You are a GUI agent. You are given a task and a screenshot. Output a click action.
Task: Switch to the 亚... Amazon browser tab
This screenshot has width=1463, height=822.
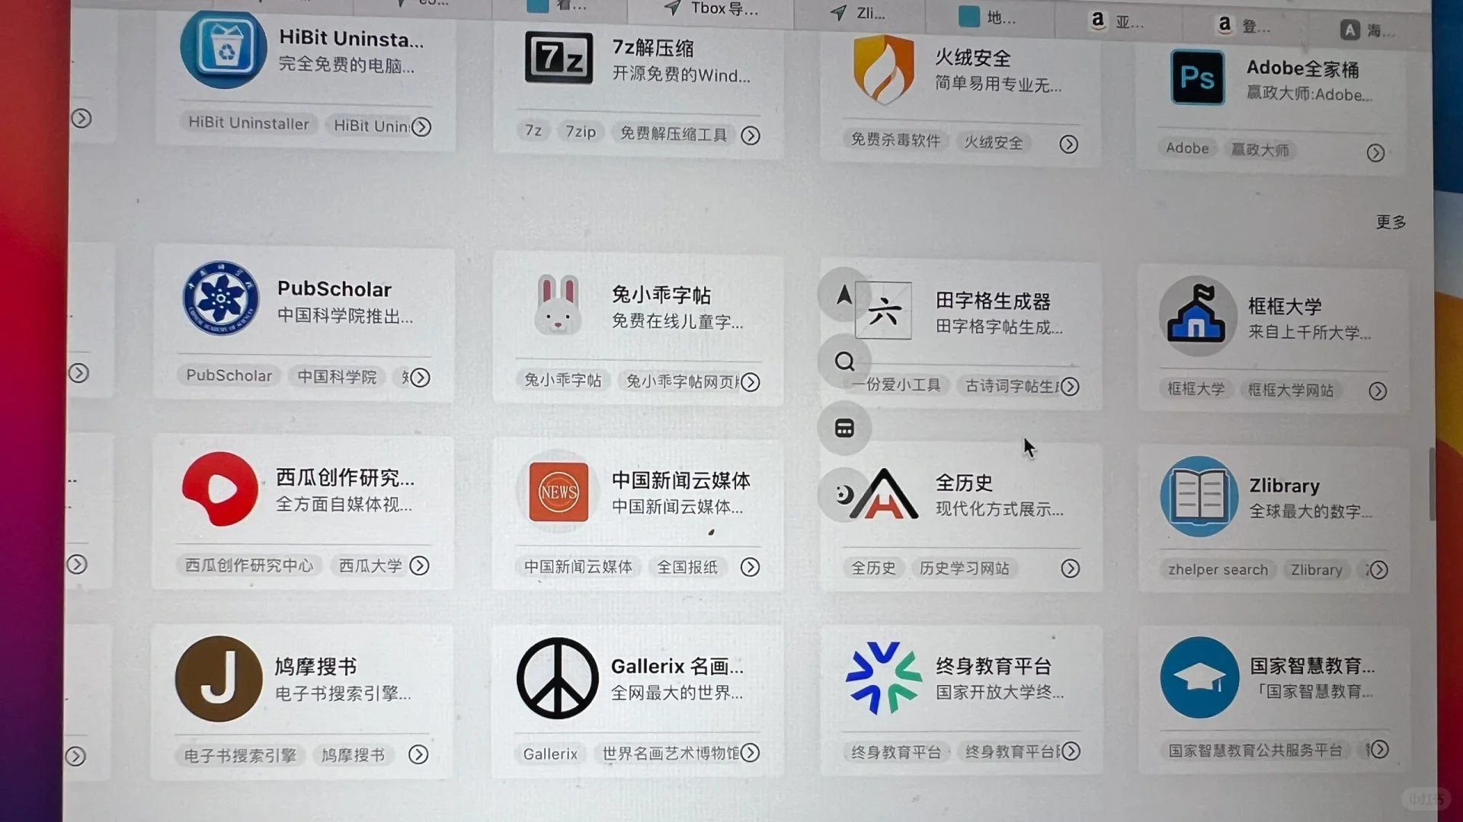click(1118, 21)
